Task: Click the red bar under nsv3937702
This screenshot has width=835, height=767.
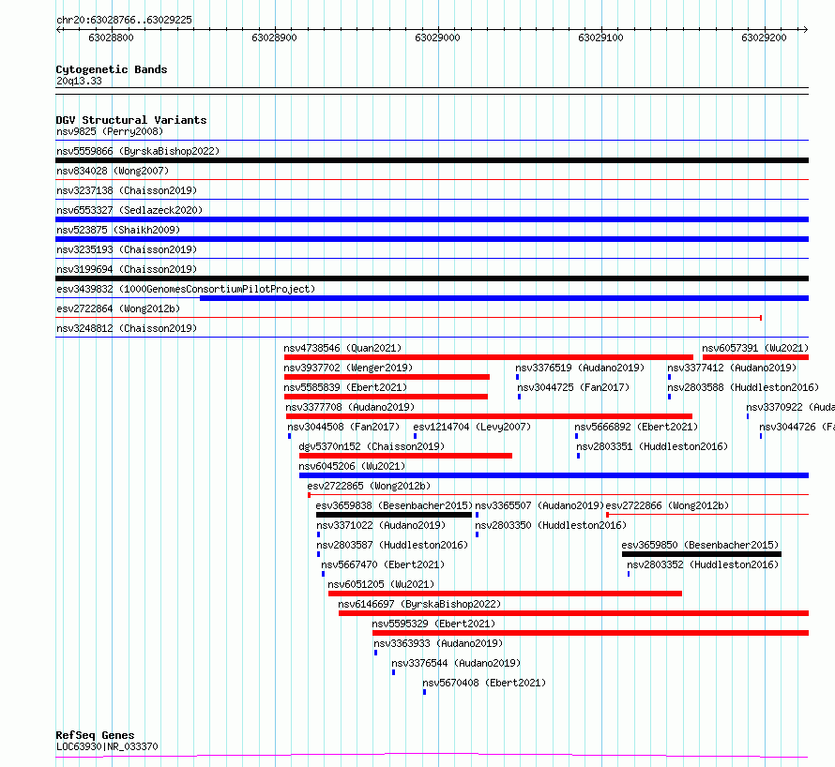Action: [x=387, y=377]
